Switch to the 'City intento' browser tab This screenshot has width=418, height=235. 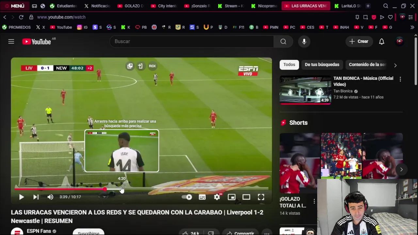[164, 6]
